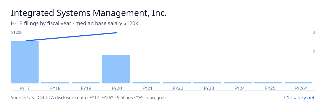Click the right axis value 3
The width and height of the screenshot is (326, 108).
tap(314, 32)
